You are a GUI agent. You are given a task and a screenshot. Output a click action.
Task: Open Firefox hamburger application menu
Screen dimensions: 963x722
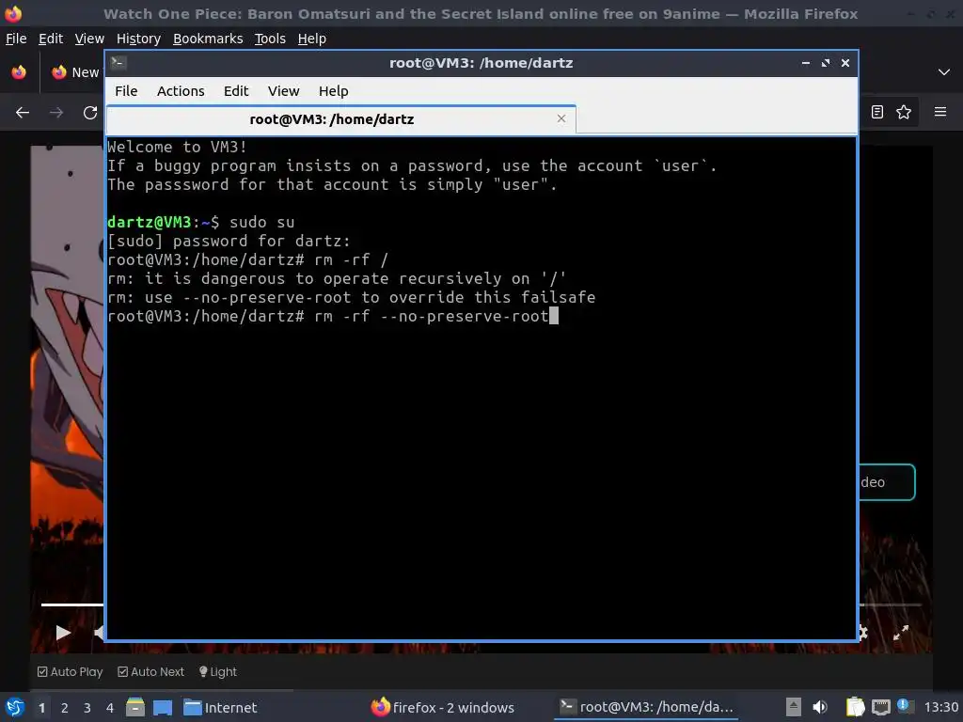[940, 112]
